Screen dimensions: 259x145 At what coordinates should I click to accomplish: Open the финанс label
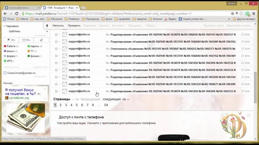pyautogui.click(x=35, y=56)
